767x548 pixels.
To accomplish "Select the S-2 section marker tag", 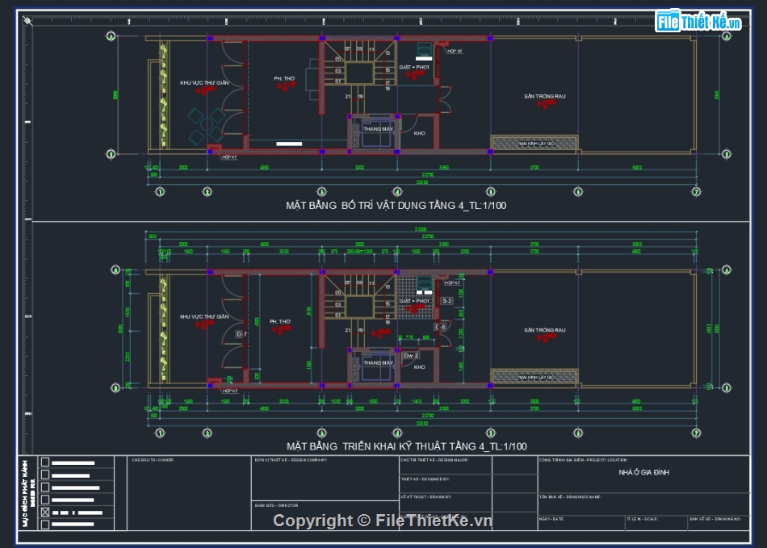I will click(447, 300).
